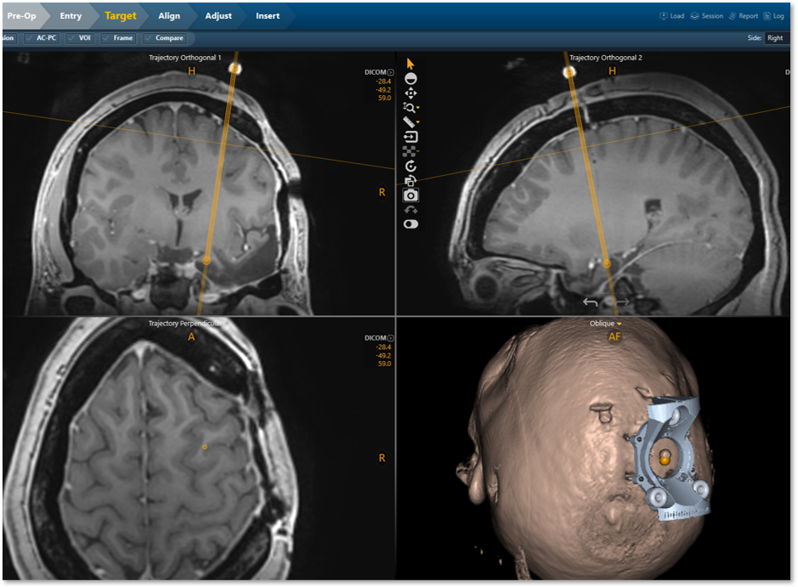The height and width of the screenshot is (587, 798).
Task: Expand DICOM coordinates in top-left view
Action: click(x=390, y=72)
